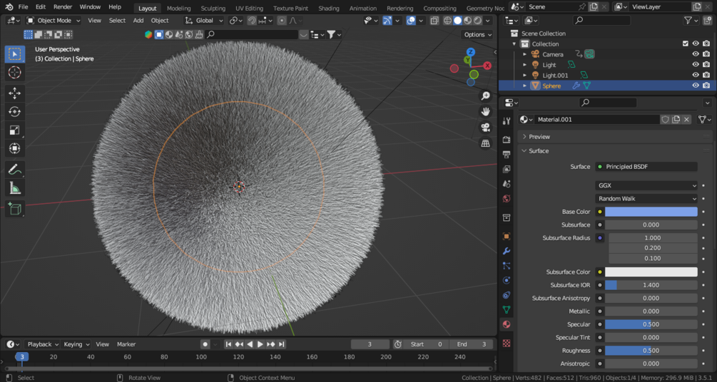
Task: Switch to the UV Editing workspace tab
Action: (249, 9)
